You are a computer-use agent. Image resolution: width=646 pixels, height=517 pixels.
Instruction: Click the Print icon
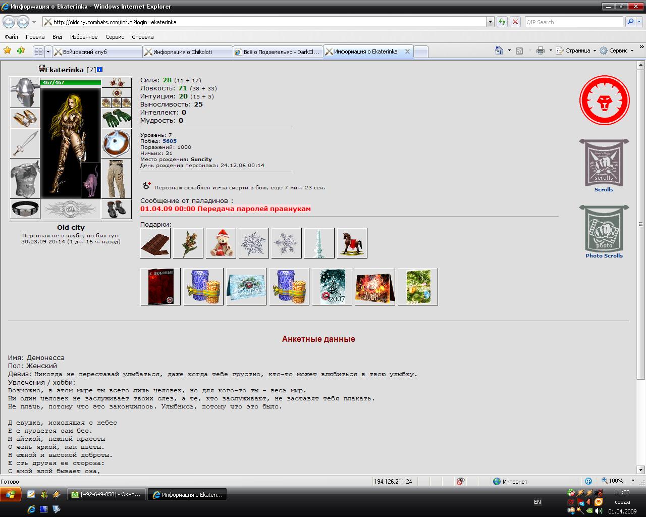pyautogui.click(x=541, y=50)
